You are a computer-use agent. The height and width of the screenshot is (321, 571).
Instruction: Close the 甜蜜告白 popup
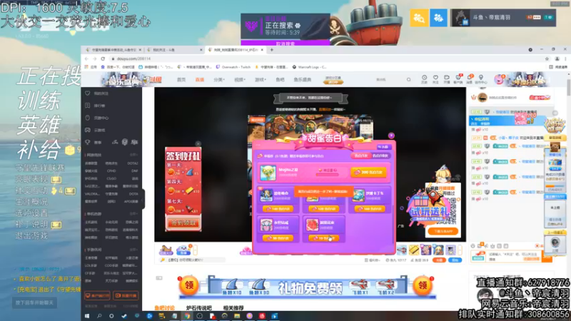pyautogui.click(x=391, y=136)
